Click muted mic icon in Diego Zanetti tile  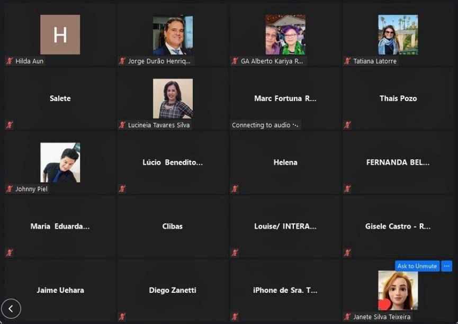[122, 317]
